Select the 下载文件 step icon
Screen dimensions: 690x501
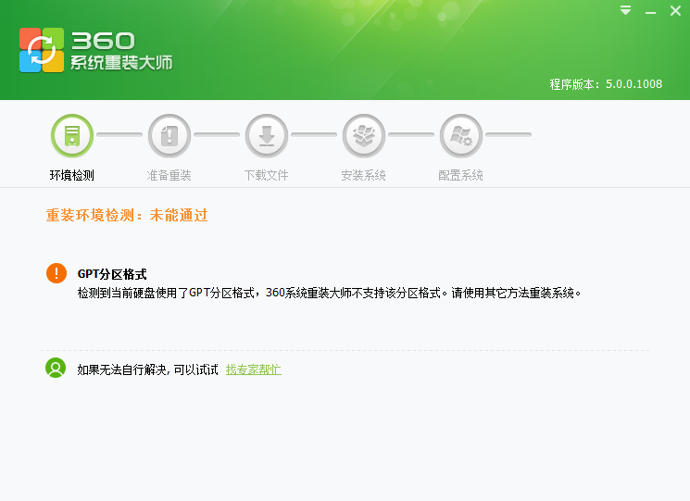pos(267,135)
